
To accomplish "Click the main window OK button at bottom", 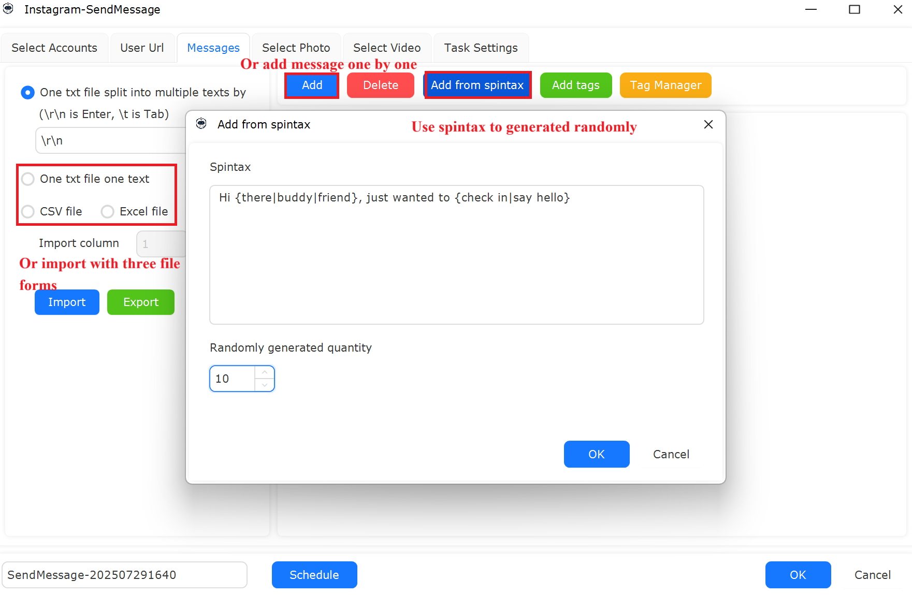I will click(x=798, y=575).
